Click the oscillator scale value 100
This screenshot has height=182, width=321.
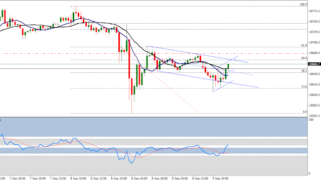pyautogui.click(x=311, y=120)
